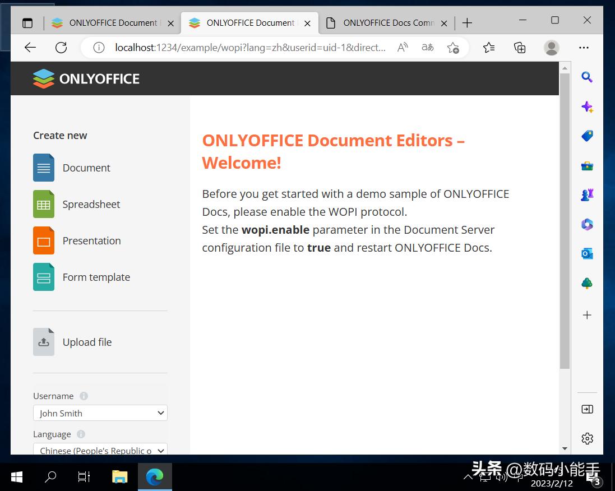
Task: Open the Shopping sidebar icon
Action: (587, 136)
